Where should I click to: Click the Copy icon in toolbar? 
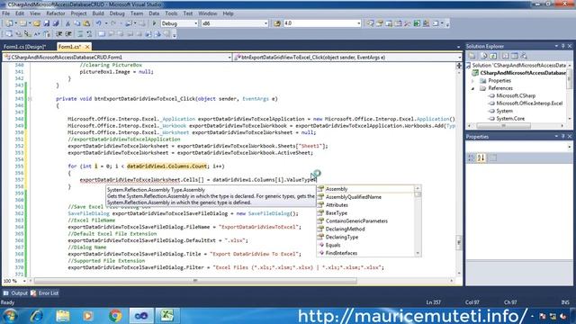pyautogui.click(x=77, y=23)
